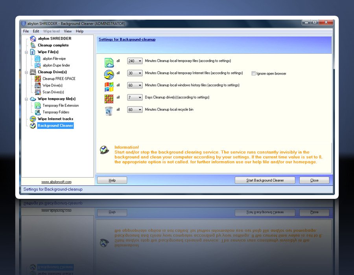
Task: Select abylon File-wipe tree label
Action: point(54,59)
